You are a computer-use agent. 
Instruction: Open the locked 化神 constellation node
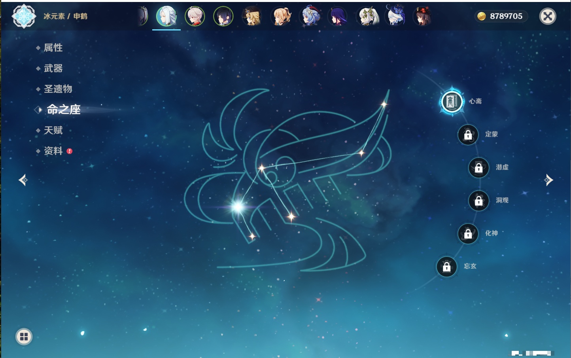point(468,234)
